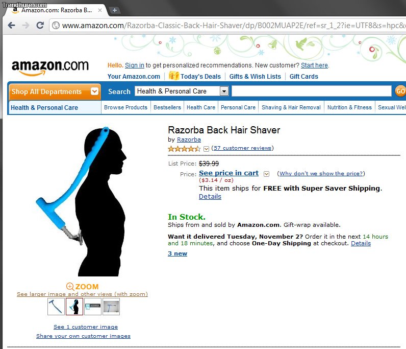Open the Shaving & Hair Removal tab
Screen dimensions: 406x349
291,107
